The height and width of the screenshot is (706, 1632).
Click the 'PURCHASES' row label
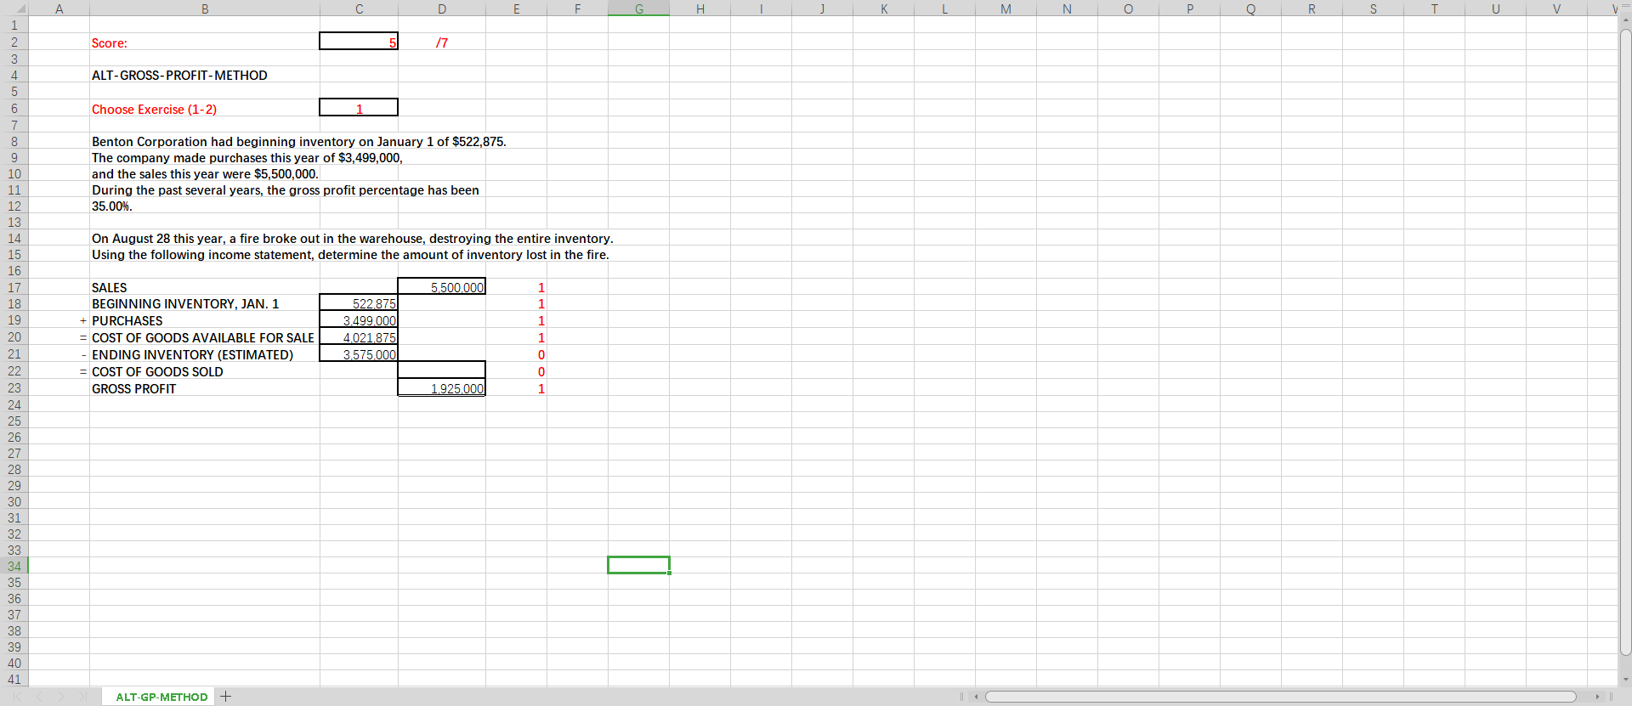pos(127,320)
